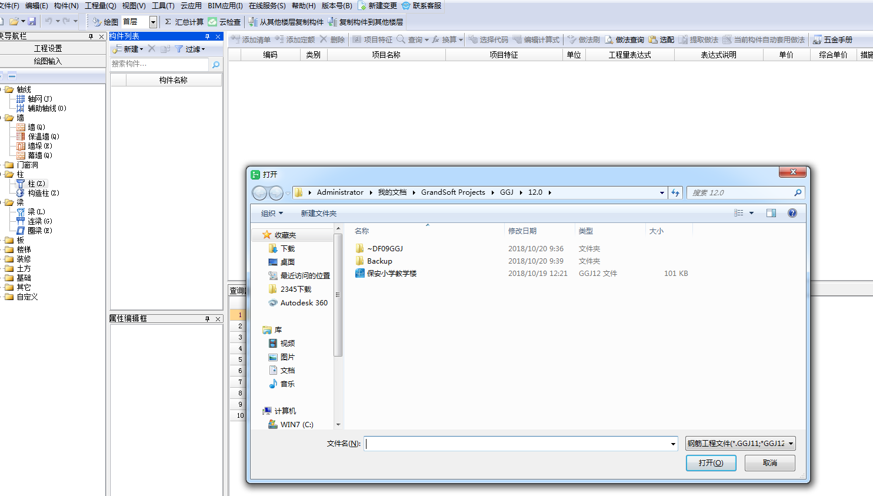The image size is (873, 496).
Task: Open the 视图(V) menu
Action: point(134,5)
